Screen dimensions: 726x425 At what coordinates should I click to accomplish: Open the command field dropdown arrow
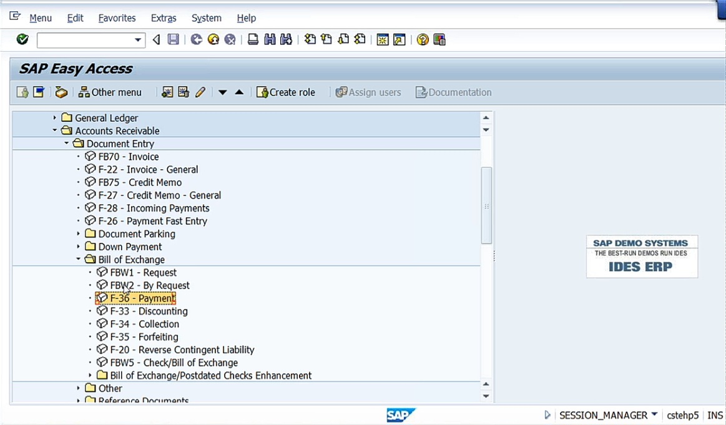tap(137, 40)
